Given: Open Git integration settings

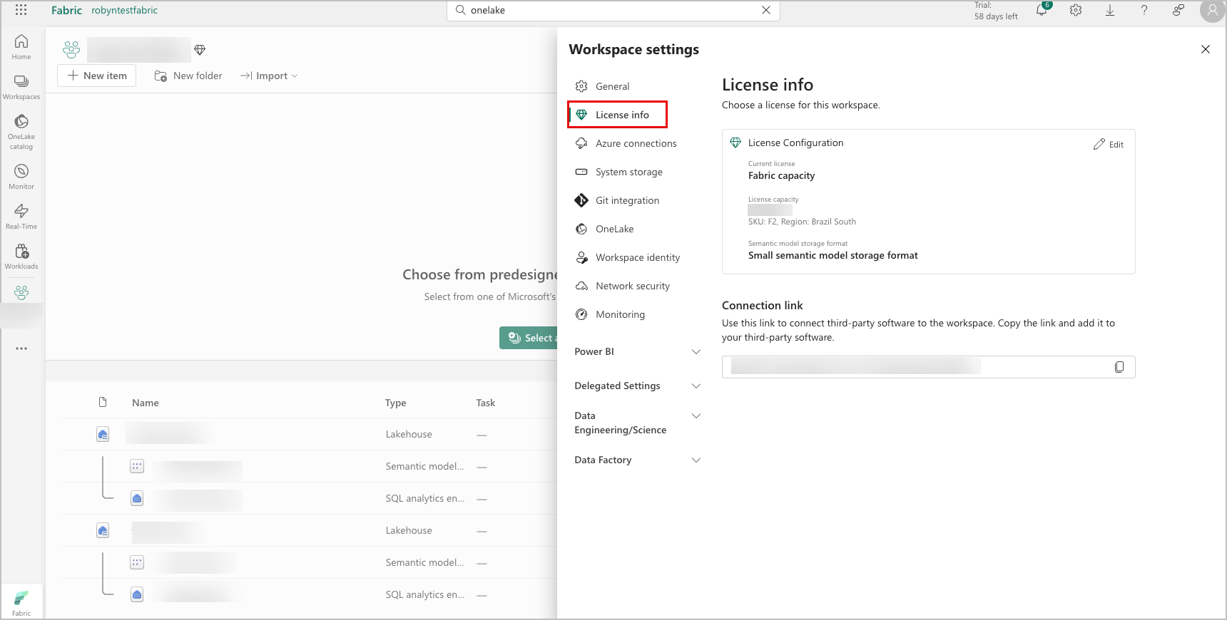Looking at the screenshot, I should tap(618, 200).
